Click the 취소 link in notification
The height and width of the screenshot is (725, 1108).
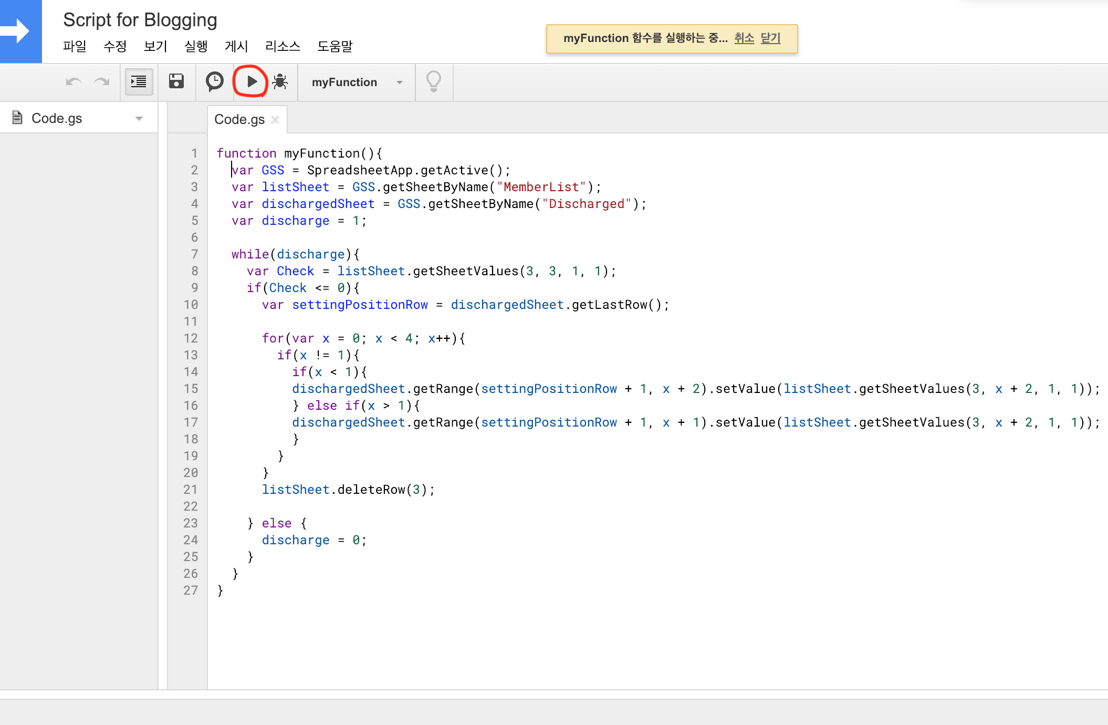click(x=744, y=38)
